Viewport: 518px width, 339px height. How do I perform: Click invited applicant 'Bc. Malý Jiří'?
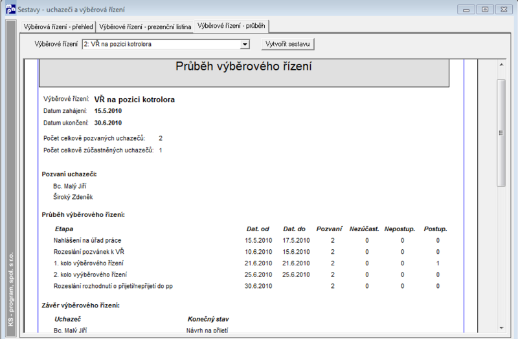[x=70, y=186]
